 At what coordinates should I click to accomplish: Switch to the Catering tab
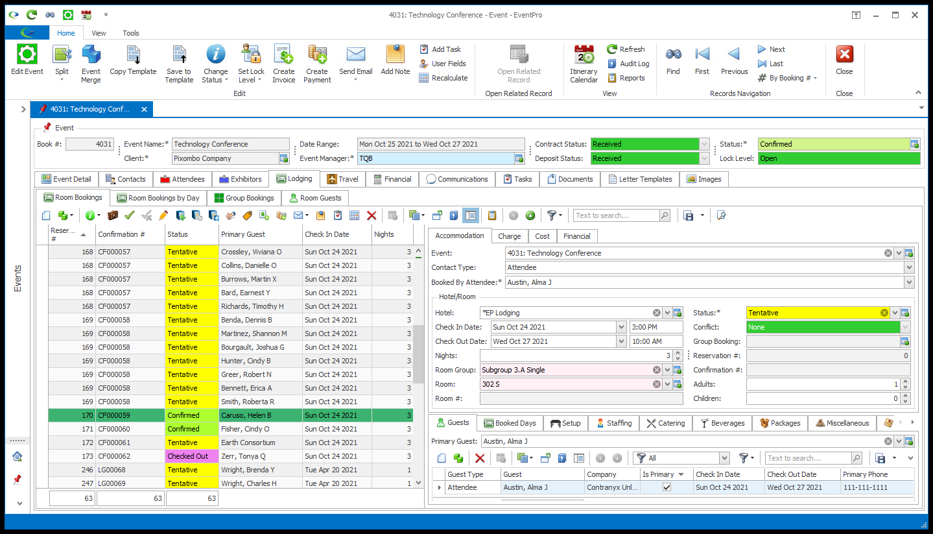(x=665, y=423)
